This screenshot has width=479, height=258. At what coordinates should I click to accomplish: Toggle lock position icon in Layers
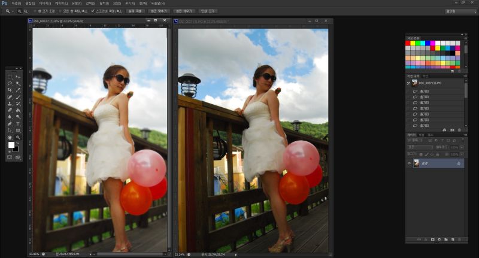click(x=432, y=154)
